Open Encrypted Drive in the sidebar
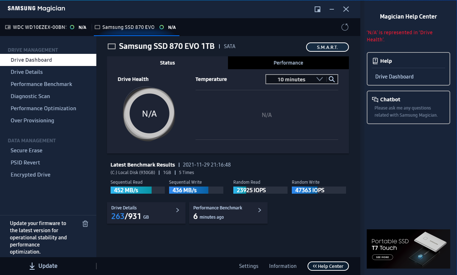 (x=48, y=175)
